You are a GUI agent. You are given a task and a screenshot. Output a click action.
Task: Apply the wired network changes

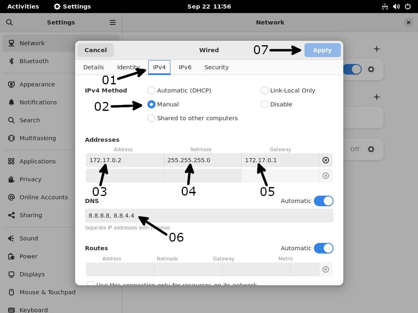(x=322, y=50)
